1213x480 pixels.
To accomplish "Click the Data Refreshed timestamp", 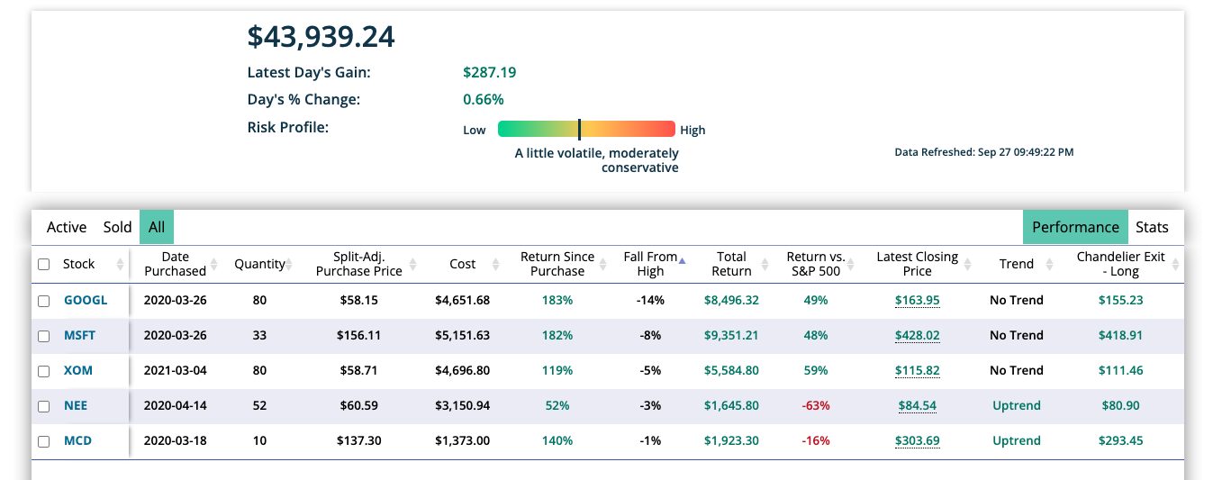I will 984,152.
